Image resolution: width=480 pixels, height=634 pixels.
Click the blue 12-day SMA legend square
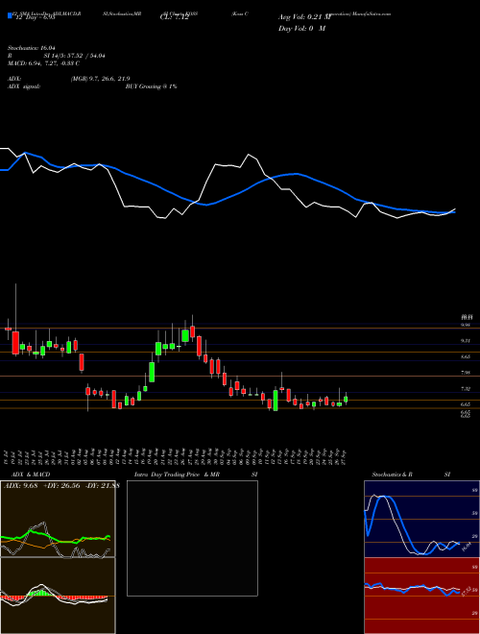point(10,15)
